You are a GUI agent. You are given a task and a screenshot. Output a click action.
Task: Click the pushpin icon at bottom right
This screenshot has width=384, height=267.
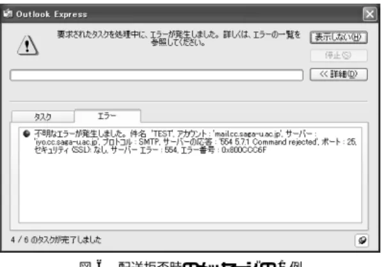[x=362, y=241]
